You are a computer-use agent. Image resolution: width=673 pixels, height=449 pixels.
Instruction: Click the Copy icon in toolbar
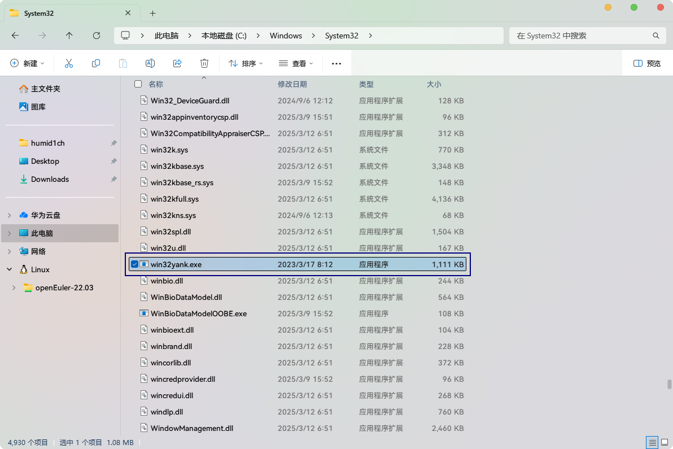point(96,63)
